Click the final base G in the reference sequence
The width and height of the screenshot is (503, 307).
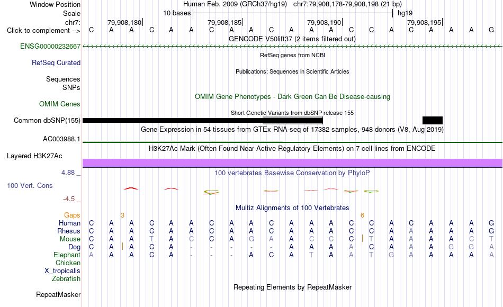point(491,30)
